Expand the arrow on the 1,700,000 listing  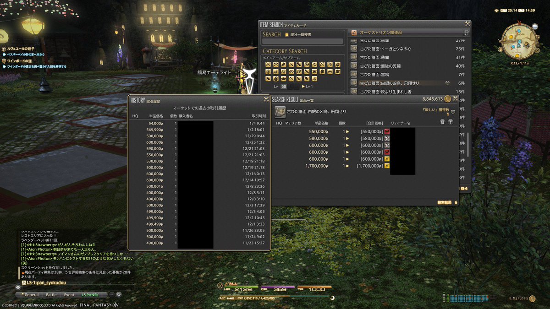pos(347,166)
